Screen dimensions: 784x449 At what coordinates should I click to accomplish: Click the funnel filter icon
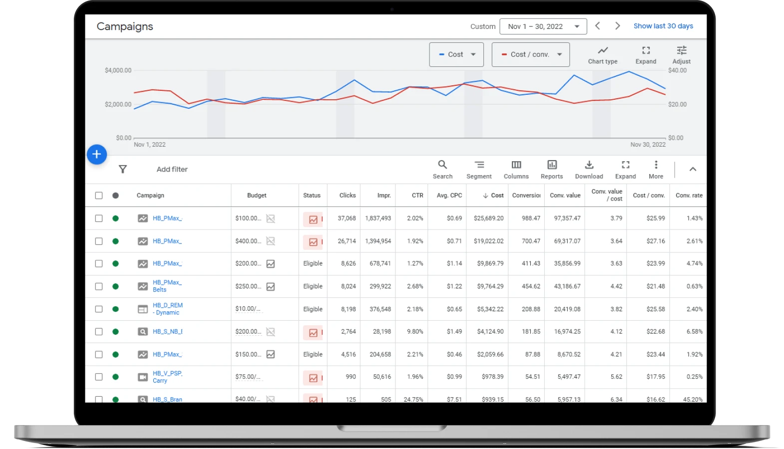(122, 169)
